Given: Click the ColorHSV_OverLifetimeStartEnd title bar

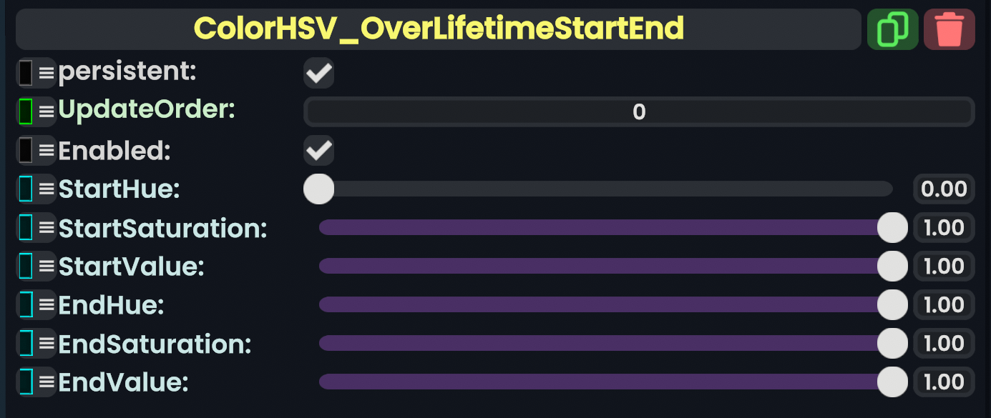Looking at the screenshot, I should click(438, 29).
